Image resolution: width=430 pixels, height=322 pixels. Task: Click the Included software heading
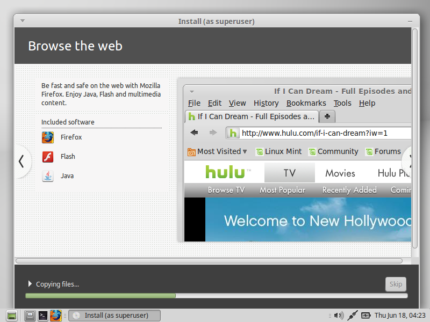pos(68,122)
